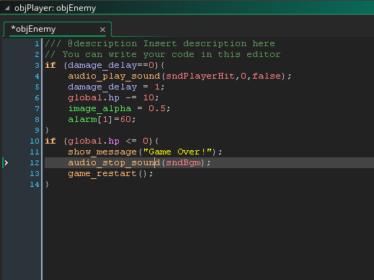This screenshot has height=280, width=374.
Task: Click the global.hp -= 10 statement
Action: pos(113,98)
